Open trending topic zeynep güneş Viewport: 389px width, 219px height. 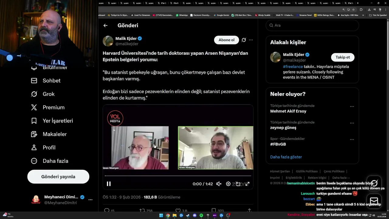283,128
